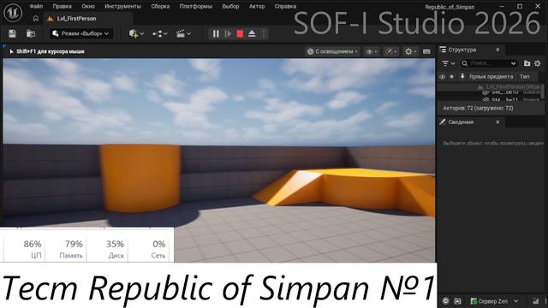Click the Поиск search field in outliner

[x=488, y=63]
